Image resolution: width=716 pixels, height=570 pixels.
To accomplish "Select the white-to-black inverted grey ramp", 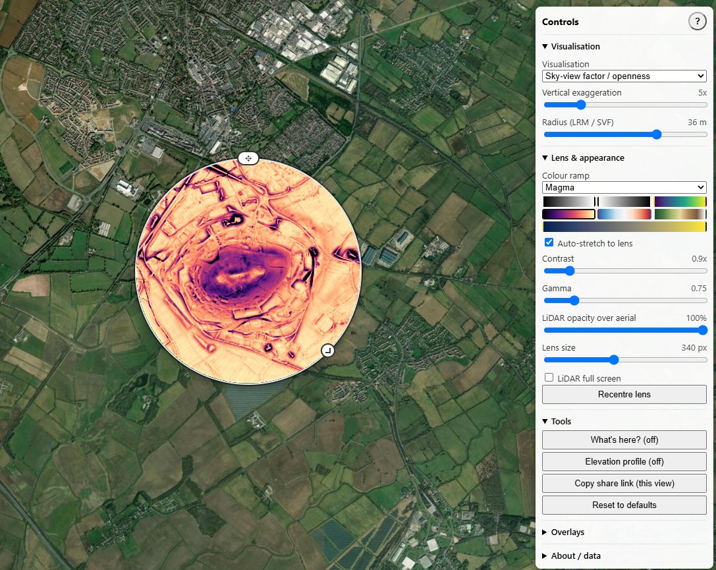I will coord(624,202).
